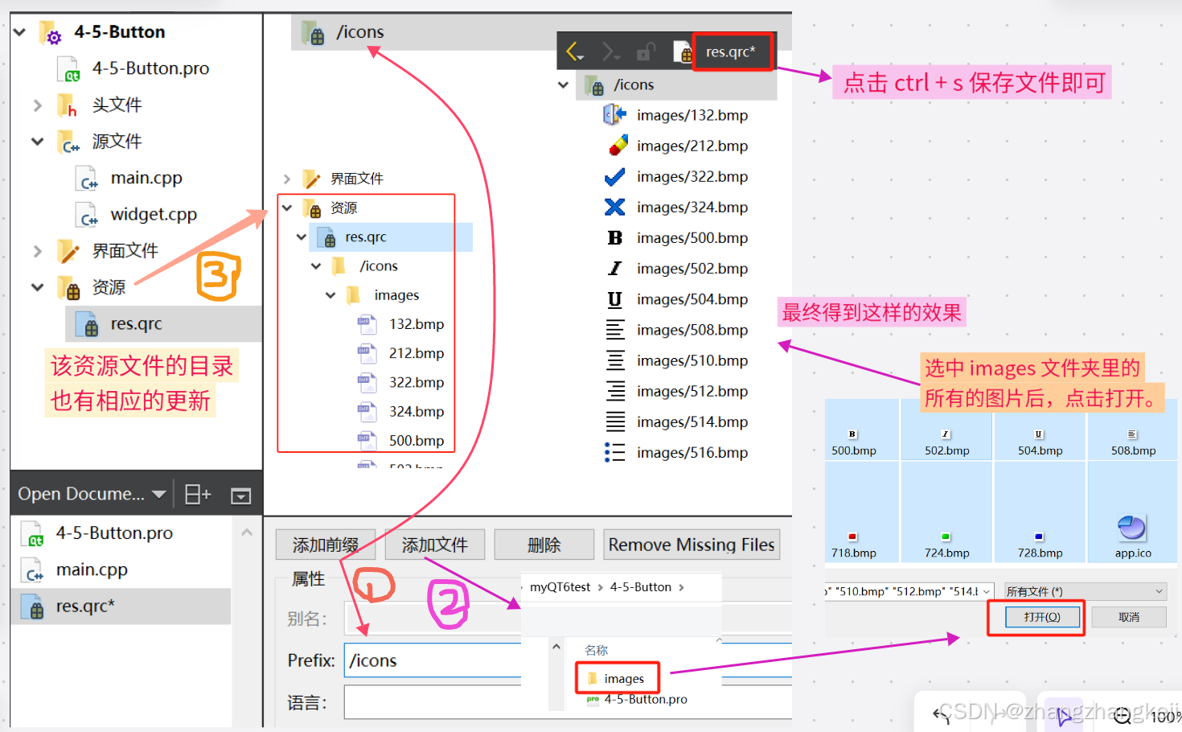Viewport: 1182px width, 732px height.
Task: Click the close pane icon in Open Documents
Action: click(241, 496)
